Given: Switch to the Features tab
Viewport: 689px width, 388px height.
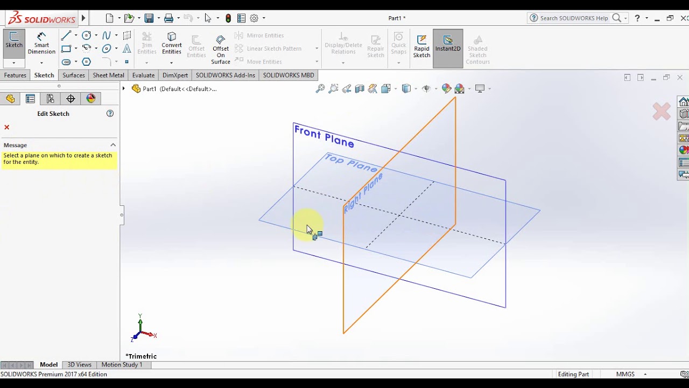Looking at the screenshot, I should coord(15,75).
